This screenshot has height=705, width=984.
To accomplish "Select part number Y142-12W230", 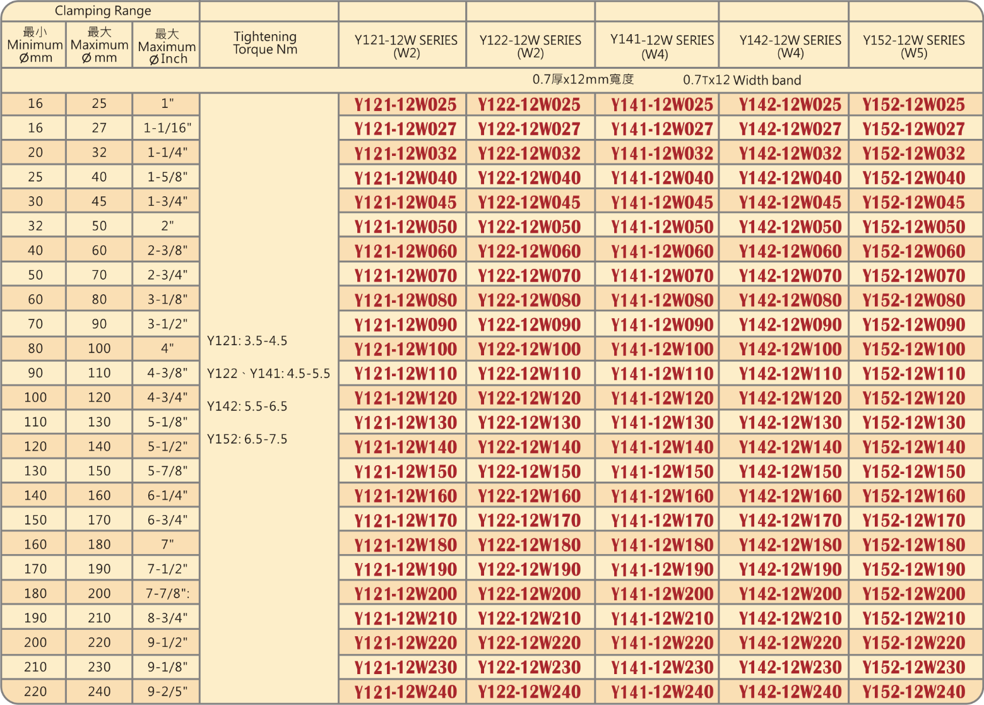I will (x=790, y=667).
